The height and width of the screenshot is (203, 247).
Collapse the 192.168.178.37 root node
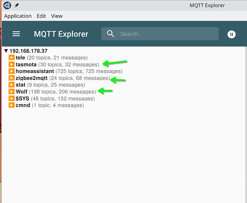tap(6, 51)
